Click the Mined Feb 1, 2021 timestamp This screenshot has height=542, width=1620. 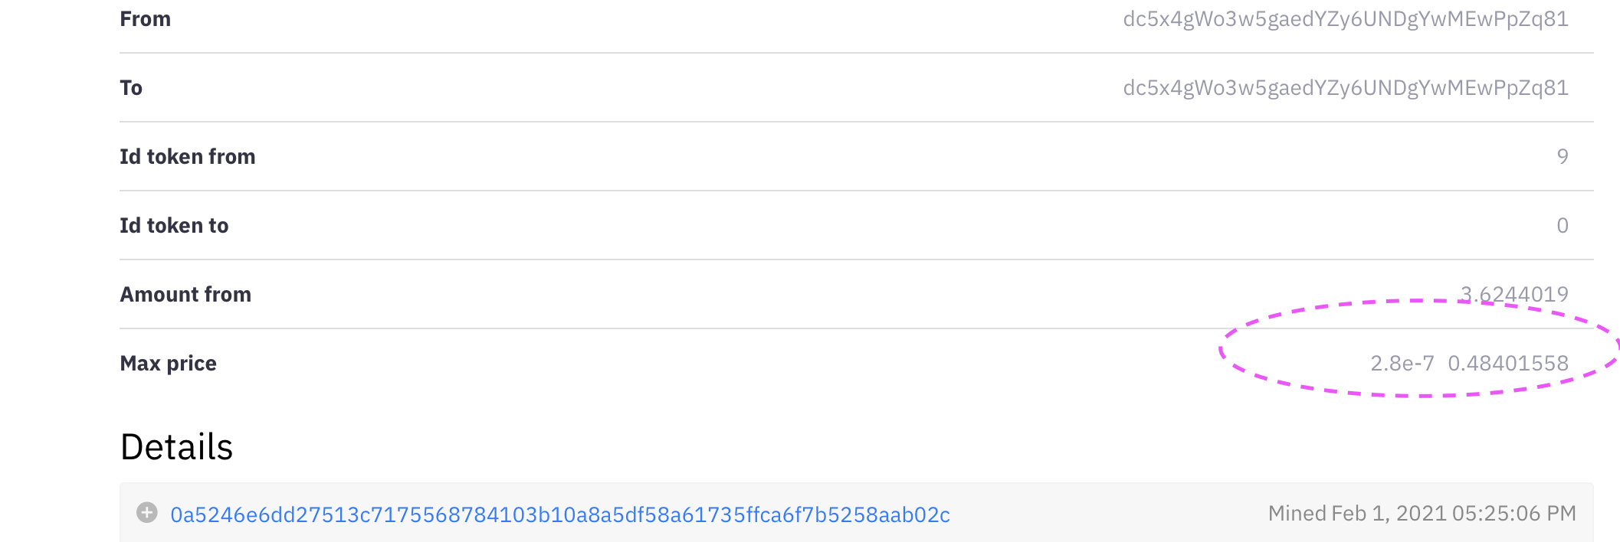(x=1422, y=513)
